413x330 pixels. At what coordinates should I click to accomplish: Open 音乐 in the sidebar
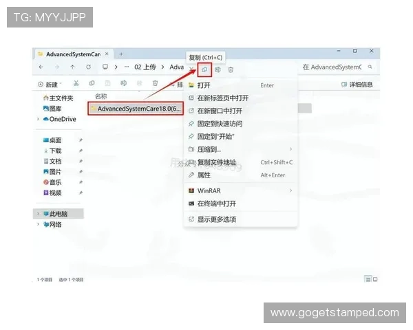pos(52,182)
